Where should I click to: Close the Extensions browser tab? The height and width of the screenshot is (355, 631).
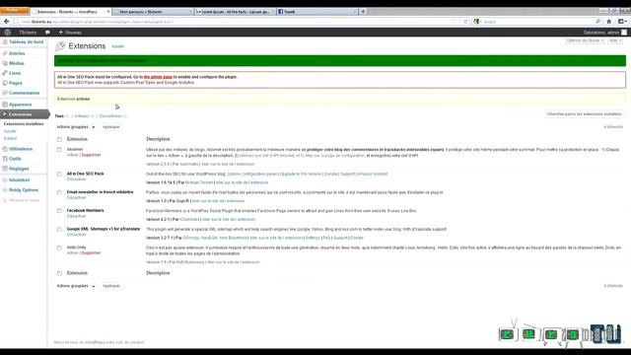point(108,12)
